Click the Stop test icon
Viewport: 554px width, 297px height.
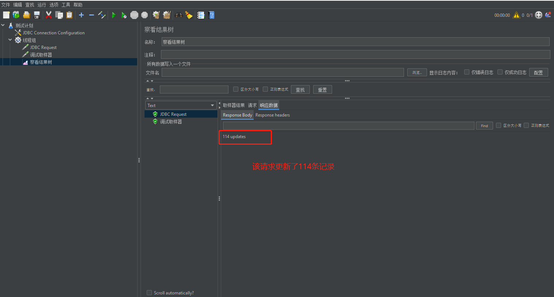click(134, 15)
